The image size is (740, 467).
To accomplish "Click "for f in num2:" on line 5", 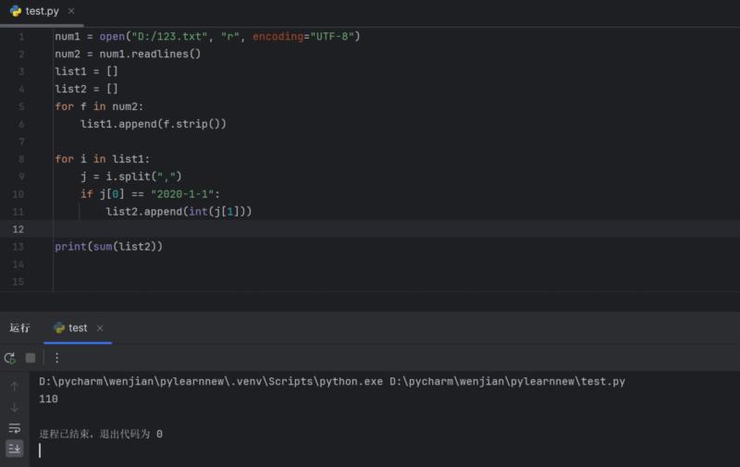I will 99,106.
